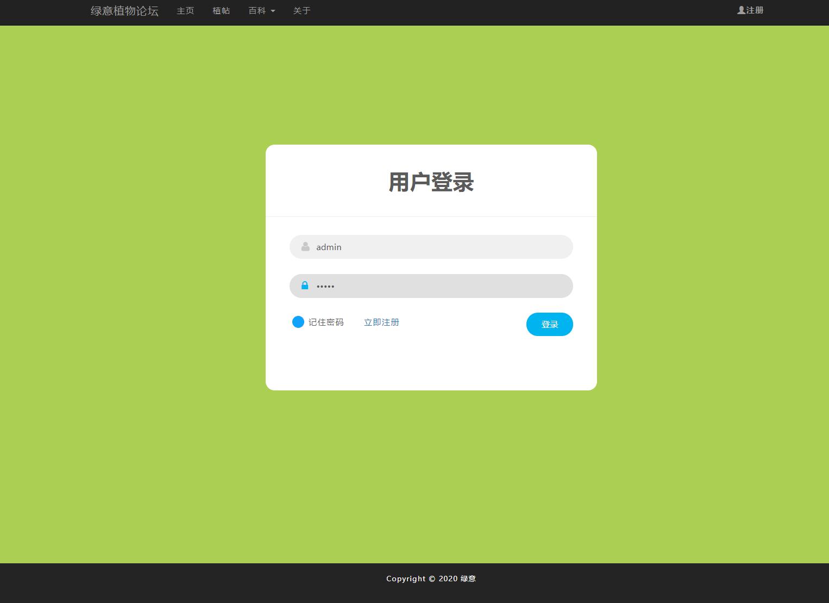Open the 植帖 section

pyautogui.click(x=221, y=11)
